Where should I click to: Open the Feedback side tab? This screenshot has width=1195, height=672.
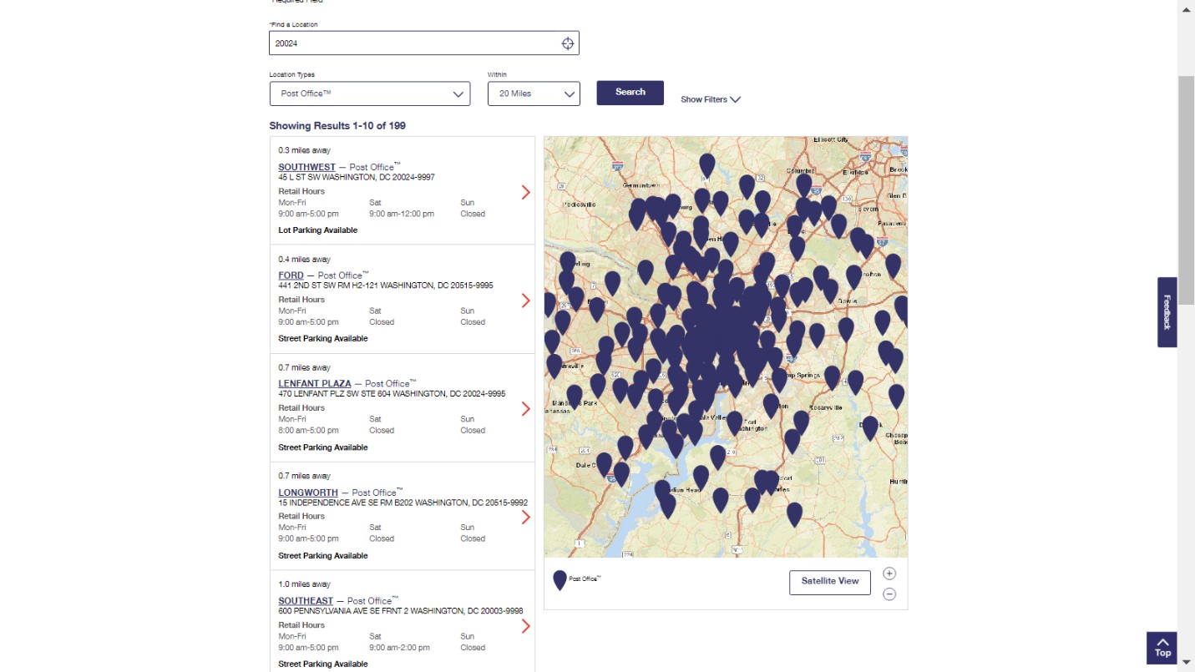coord(1167,312)
